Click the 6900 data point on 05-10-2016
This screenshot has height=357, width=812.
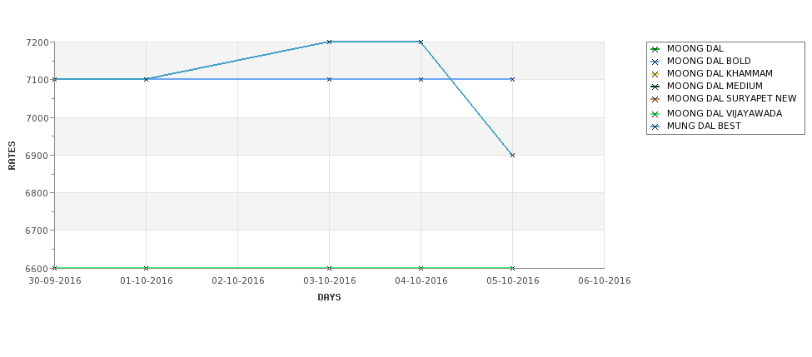point(513,156)
